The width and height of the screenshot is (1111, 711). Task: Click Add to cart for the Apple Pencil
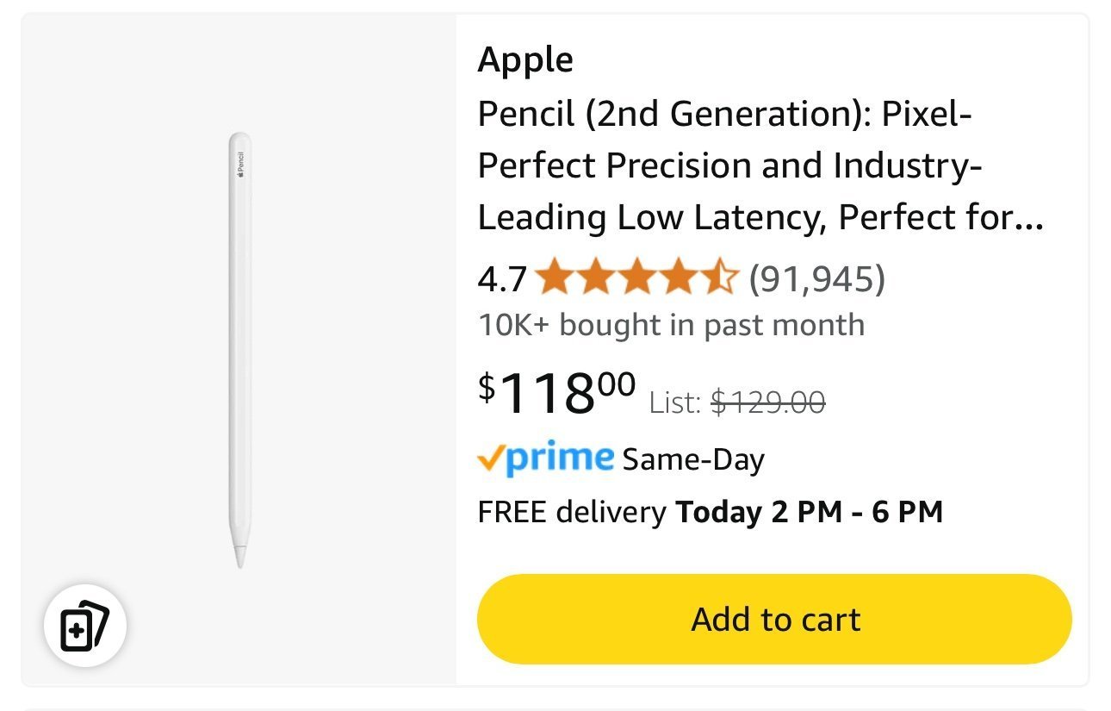773,619
